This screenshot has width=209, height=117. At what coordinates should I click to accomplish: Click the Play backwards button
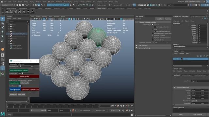pyautogui.click(x=121, y=106)
